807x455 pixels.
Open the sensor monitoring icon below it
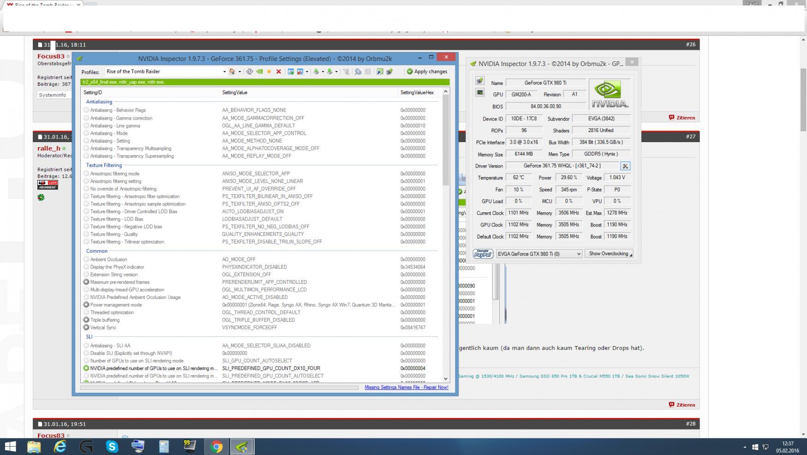480,92
